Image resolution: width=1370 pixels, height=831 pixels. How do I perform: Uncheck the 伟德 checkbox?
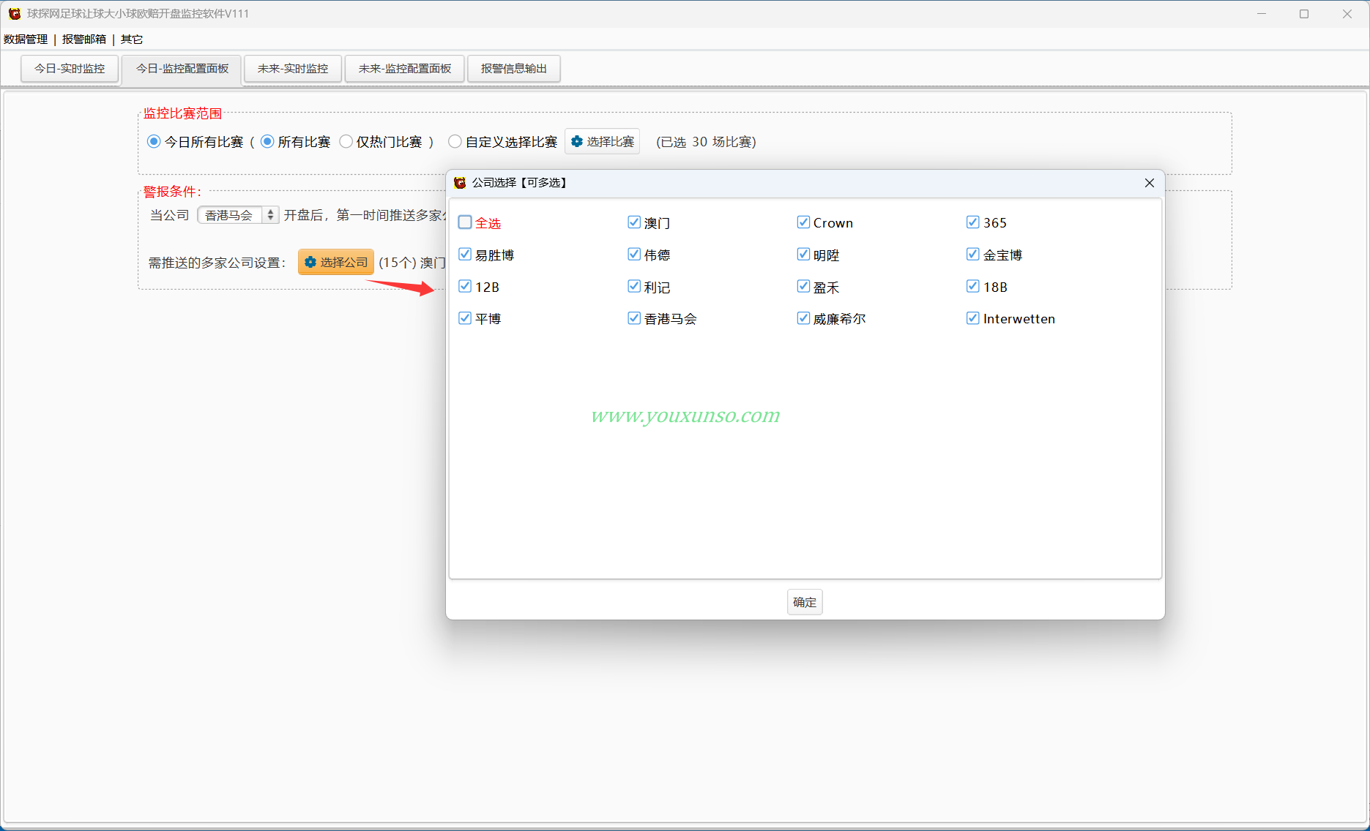634,255
